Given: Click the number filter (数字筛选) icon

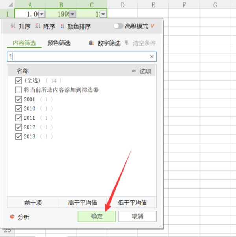Looking at the screenshot, I should (92, 43).
